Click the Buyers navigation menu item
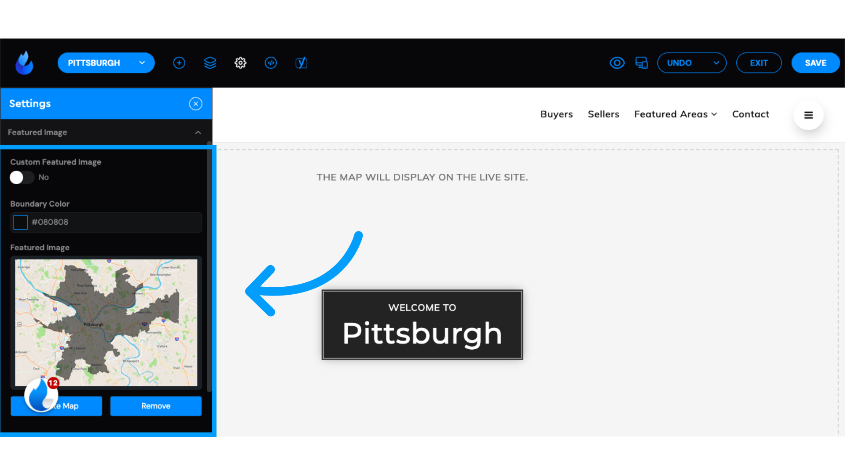 coord(556,113)
